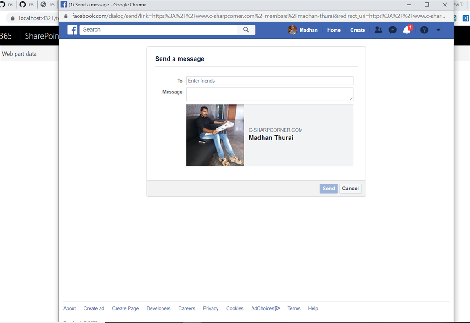470x323 pixels.
Task: Cancel the message dialog
Action: pos(350,189)
